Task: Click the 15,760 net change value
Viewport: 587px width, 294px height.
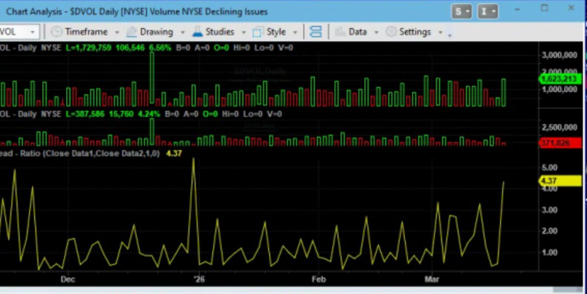Action: coord(121,114)
